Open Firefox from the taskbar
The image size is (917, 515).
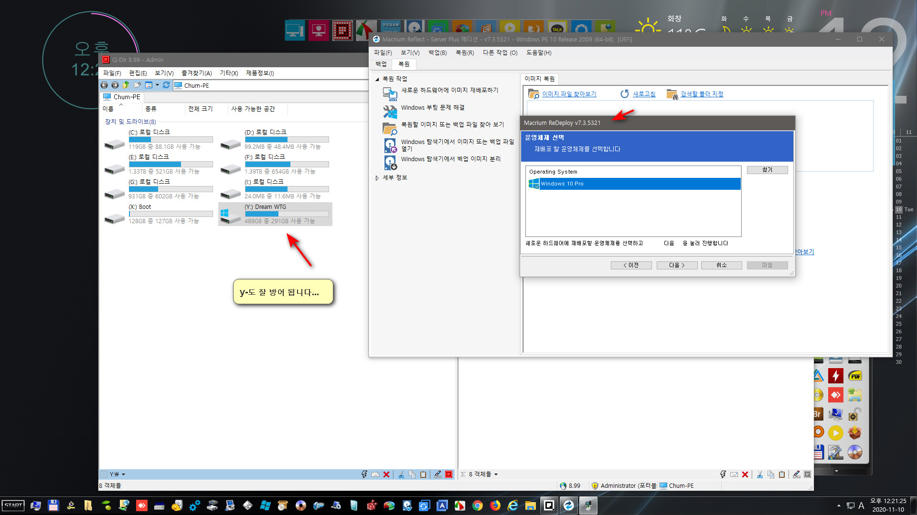(x=495, y=505)
